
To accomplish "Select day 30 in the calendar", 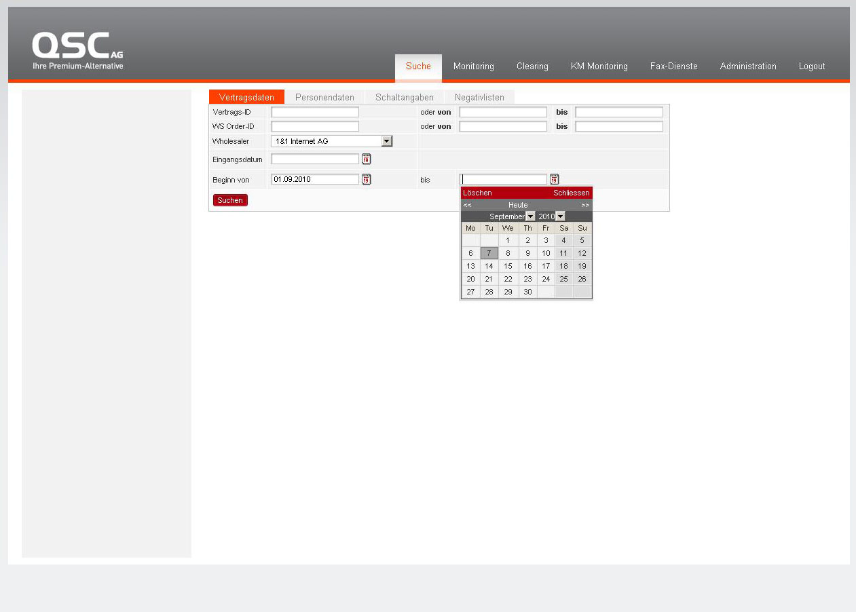I will click(527, 292).
